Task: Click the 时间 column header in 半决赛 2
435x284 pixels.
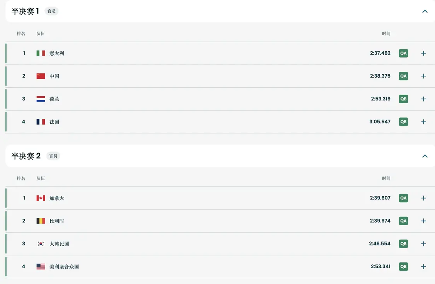Action: 386,179
